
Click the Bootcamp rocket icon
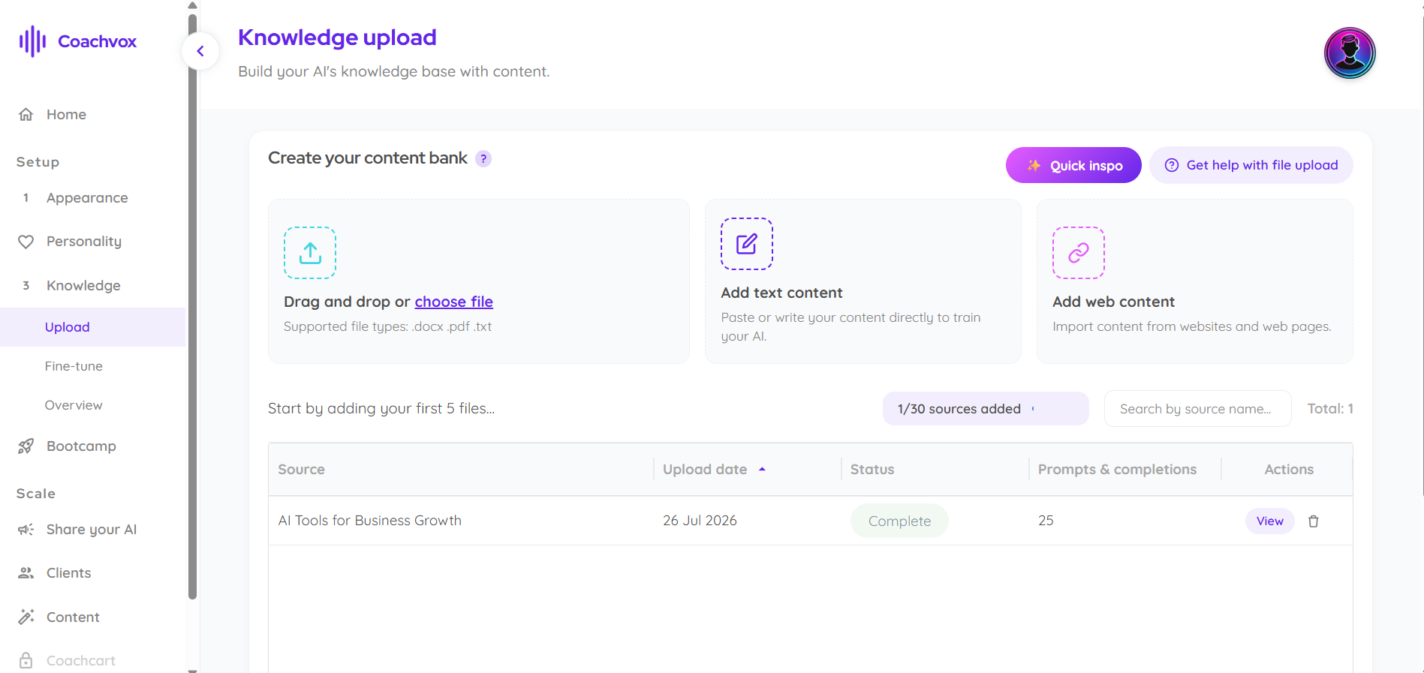(26, 446)
